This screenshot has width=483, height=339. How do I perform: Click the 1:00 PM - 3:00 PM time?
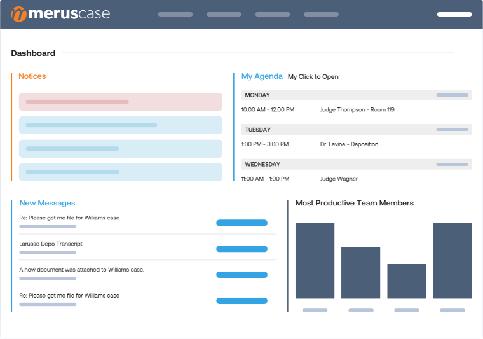tap(265, 144)
